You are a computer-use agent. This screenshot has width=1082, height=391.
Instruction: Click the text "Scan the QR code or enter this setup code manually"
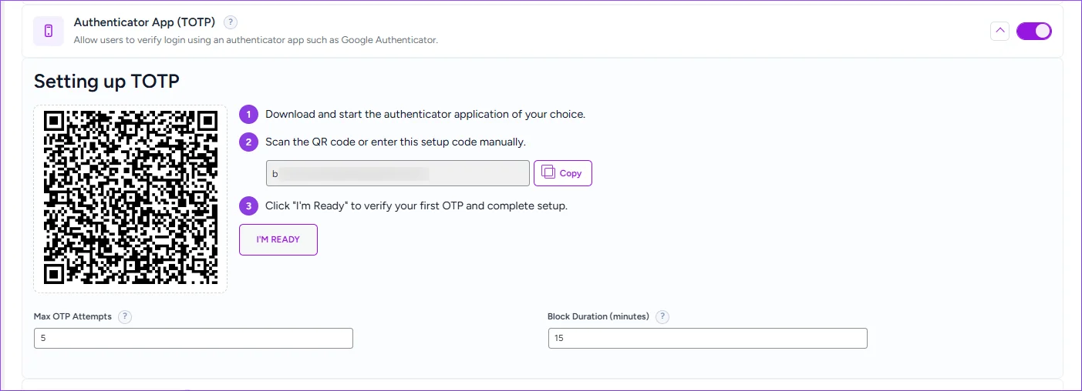pos(396,142)
